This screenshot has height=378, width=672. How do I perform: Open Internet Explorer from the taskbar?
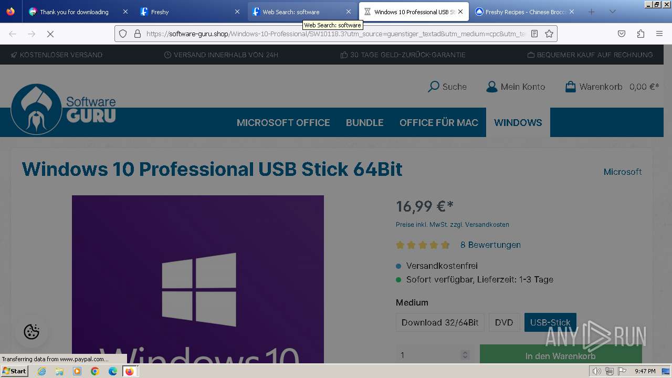point(42,371)
